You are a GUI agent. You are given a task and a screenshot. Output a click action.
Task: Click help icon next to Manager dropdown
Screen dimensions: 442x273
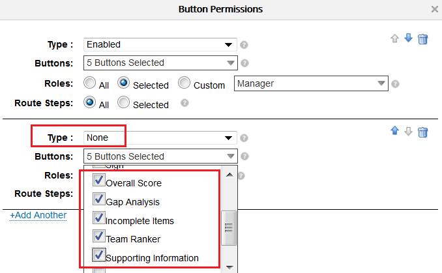pos(395,84)
